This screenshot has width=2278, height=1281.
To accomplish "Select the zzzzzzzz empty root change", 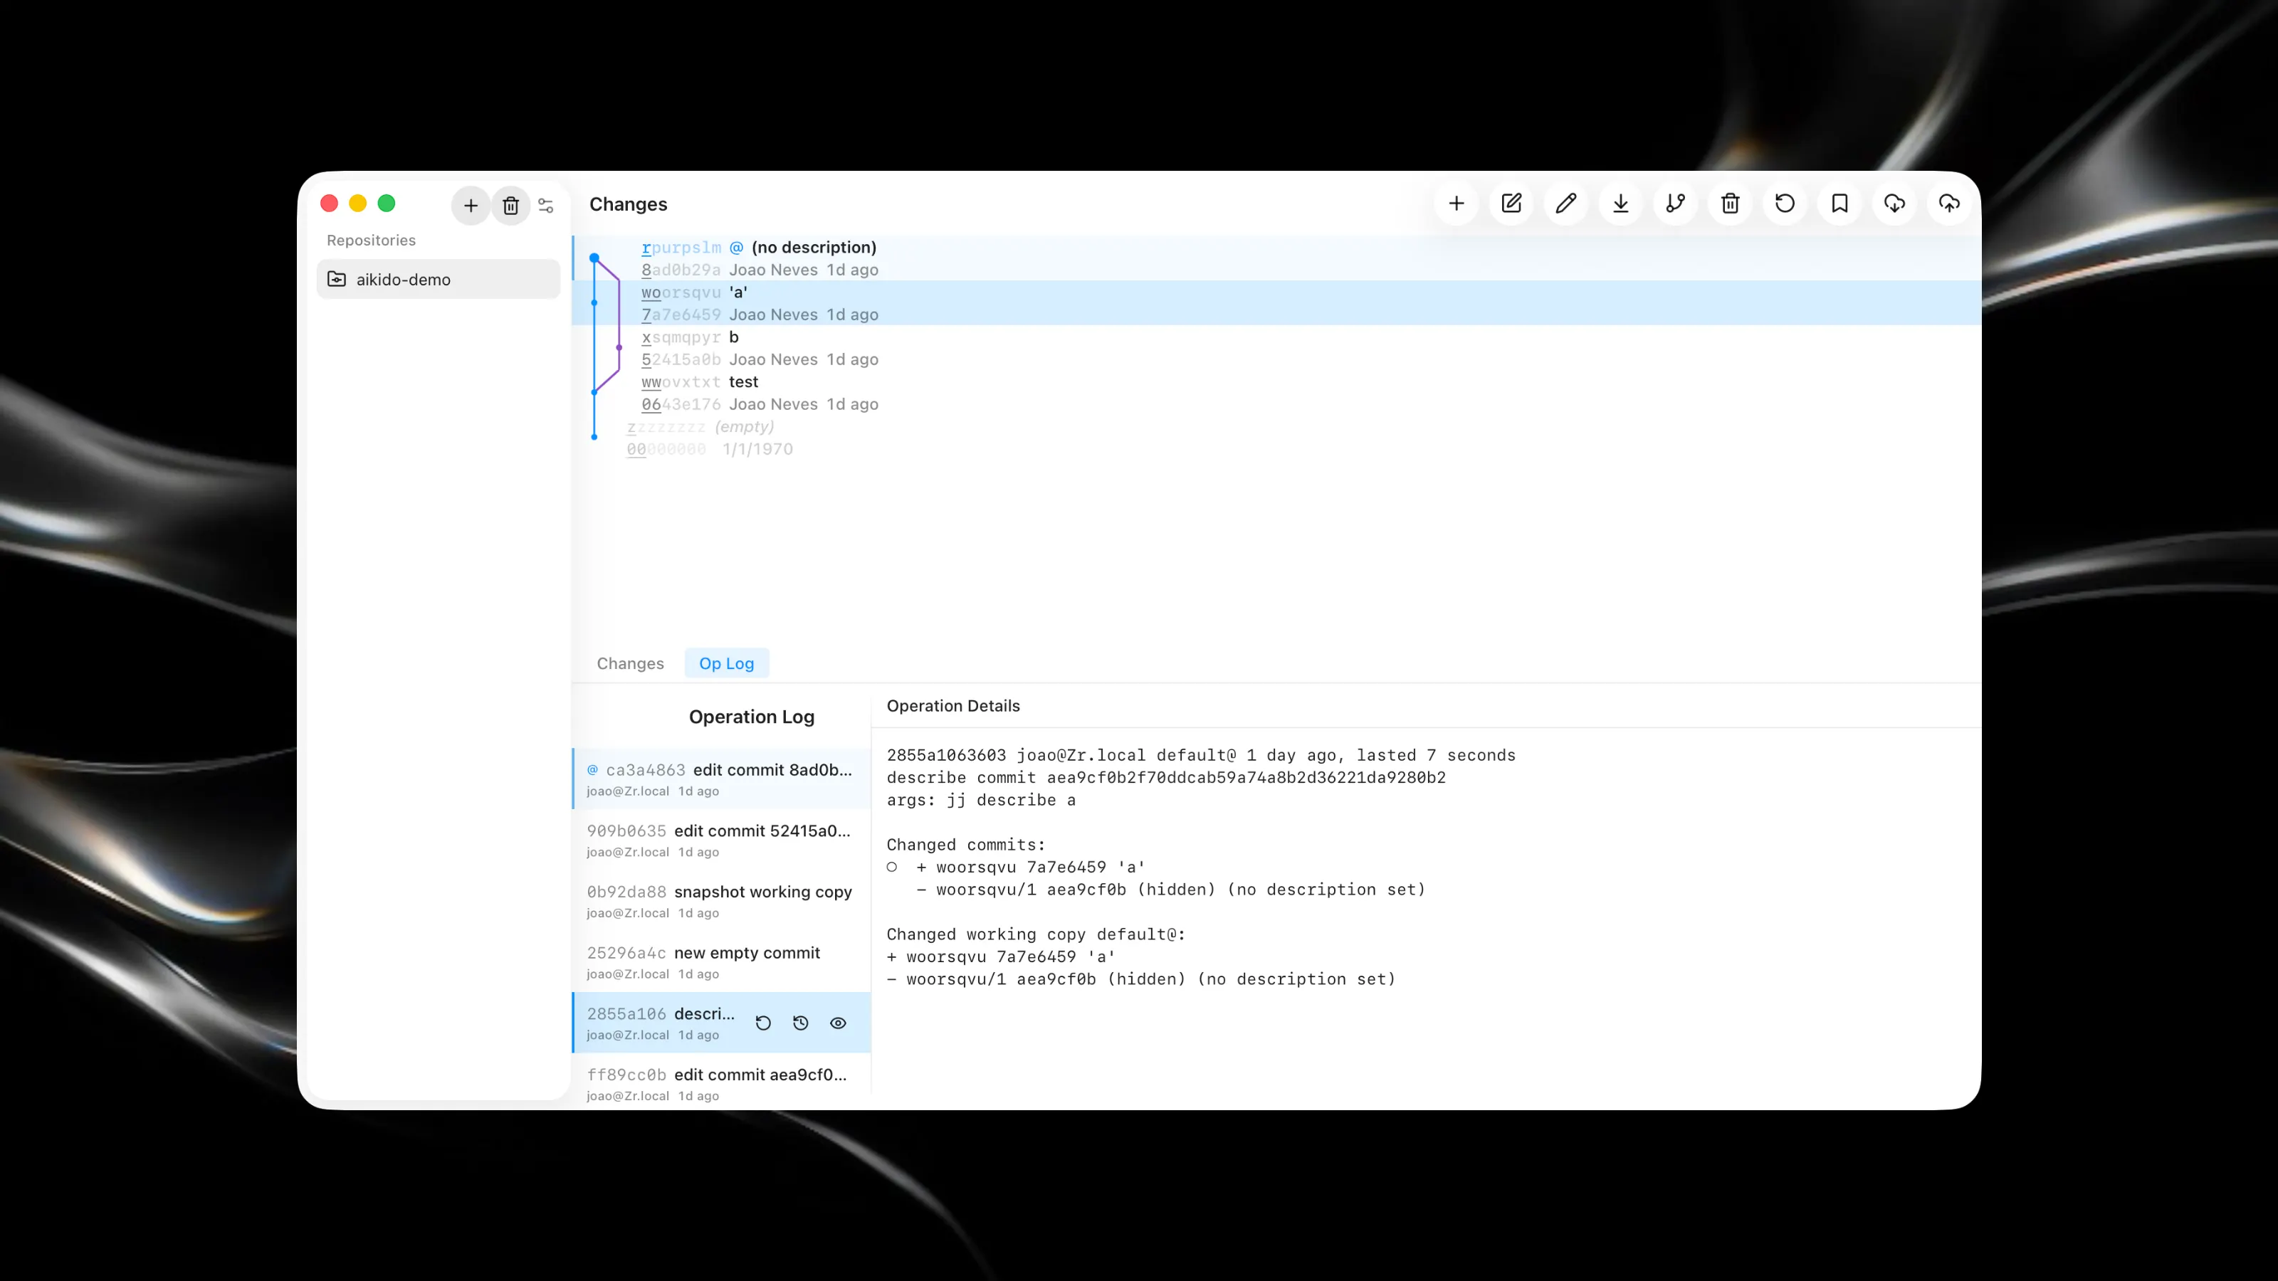I will 1277,438.
